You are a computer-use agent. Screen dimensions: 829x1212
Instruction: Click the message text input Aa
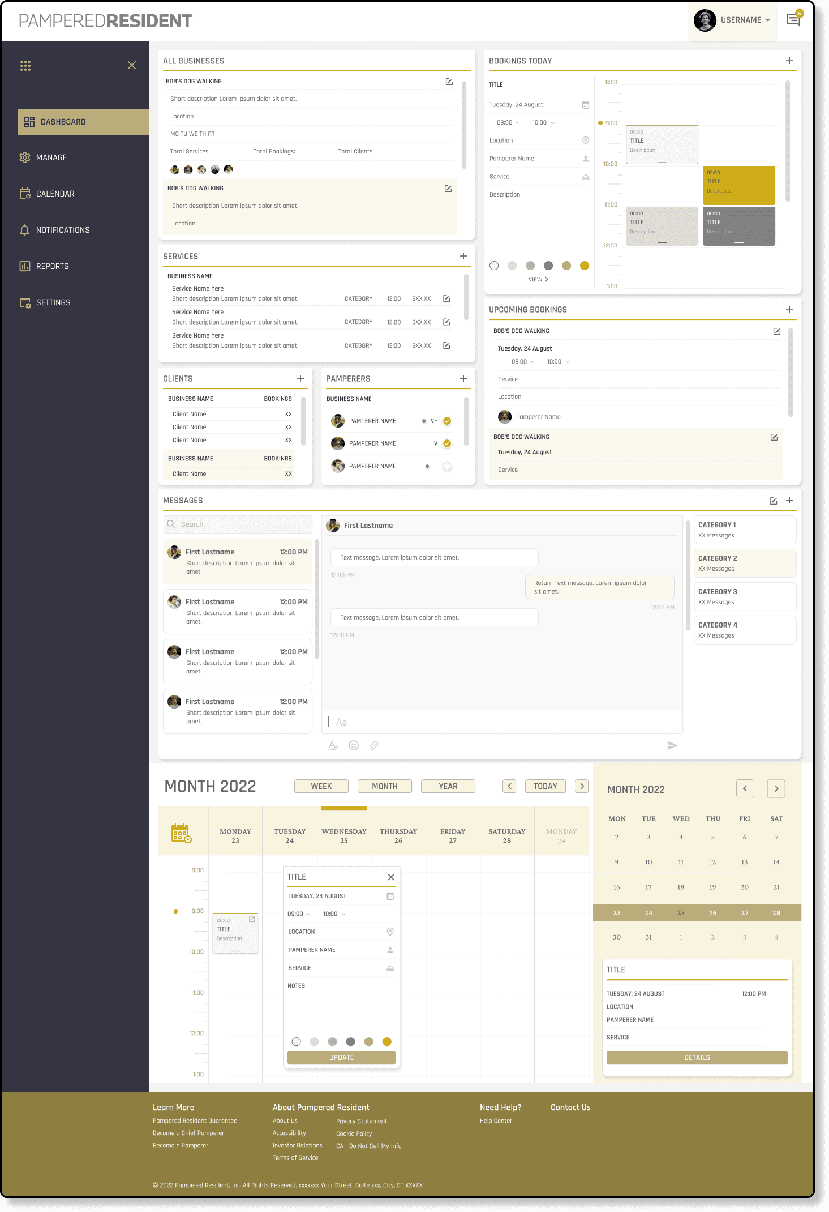502,722
